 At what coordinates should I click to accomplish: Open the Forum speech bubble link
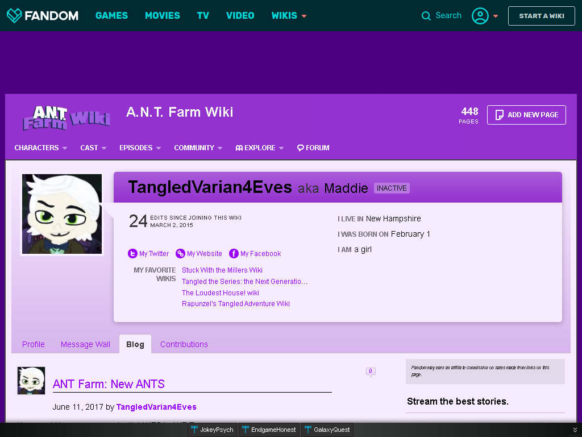pyautogui.click(x=313, y=148)
